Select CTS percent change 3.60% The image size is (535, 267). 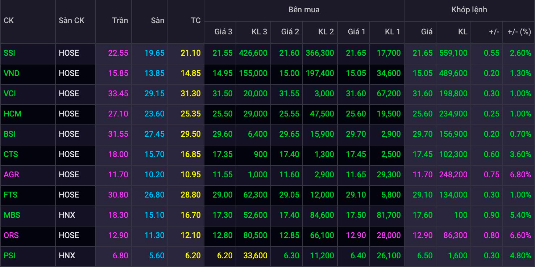pyautogui.click(x=521, y=154)
